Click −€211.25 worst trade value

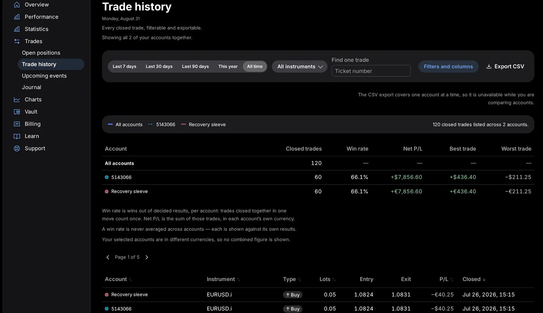(518, 192)
